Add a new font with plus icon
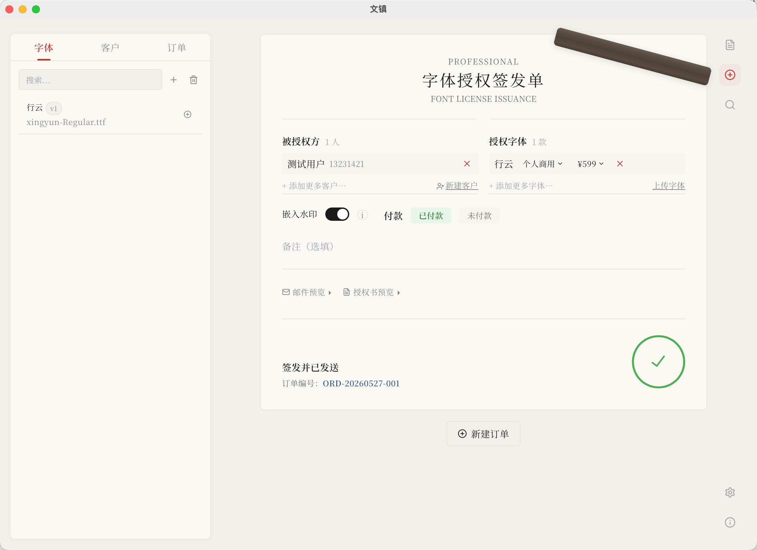 (174, 80)
